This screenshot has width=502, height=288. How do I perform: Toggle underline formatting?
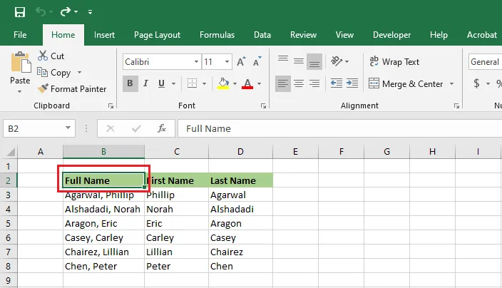click(x=161, y=83)
